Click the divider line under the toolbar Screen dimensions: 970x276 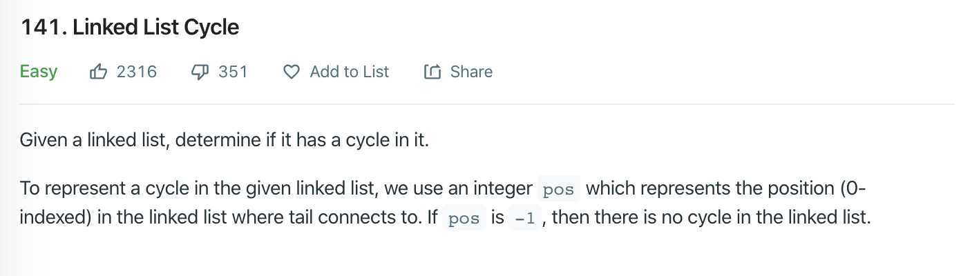point(487,104)
